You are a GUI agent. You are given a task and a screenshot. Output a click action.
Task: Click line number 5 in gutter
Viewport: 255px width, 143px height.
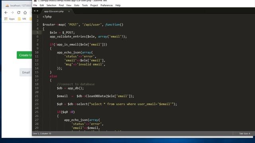click(37, 33)
